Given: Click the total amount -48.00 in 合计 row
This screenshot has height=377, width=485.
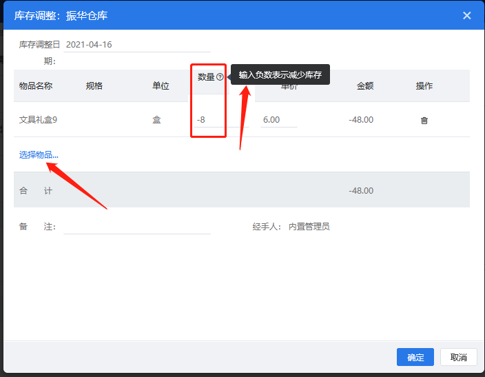Looking at the screenshot, I should pos(361,191).
